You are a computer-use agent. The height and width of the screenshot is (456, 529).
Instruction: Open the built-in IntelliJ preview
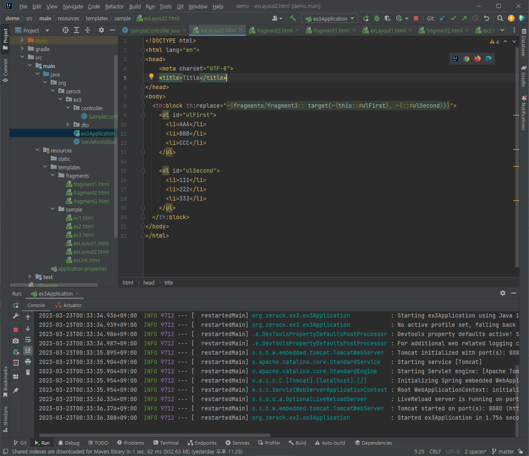tap(455, 59)
